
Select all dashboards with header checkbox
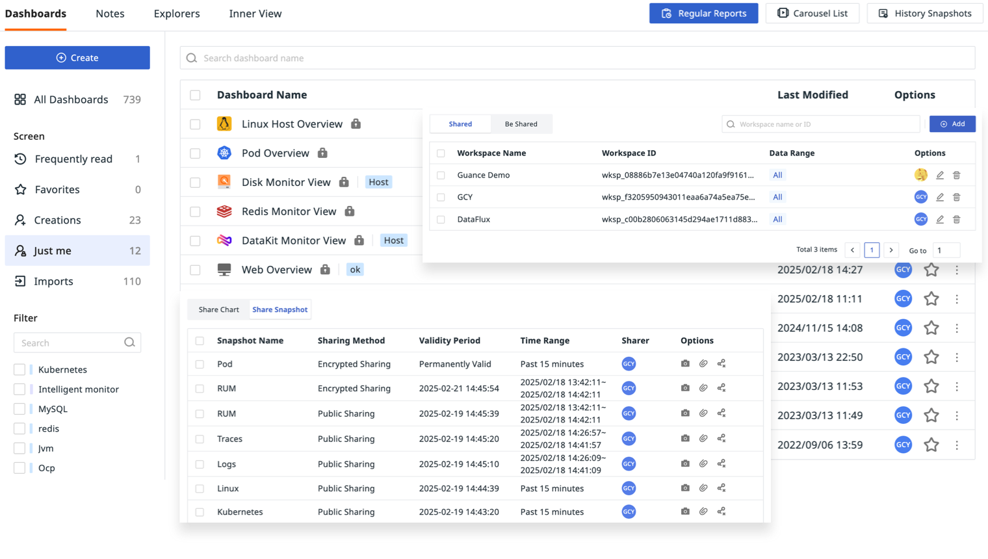tap(195, 95)
